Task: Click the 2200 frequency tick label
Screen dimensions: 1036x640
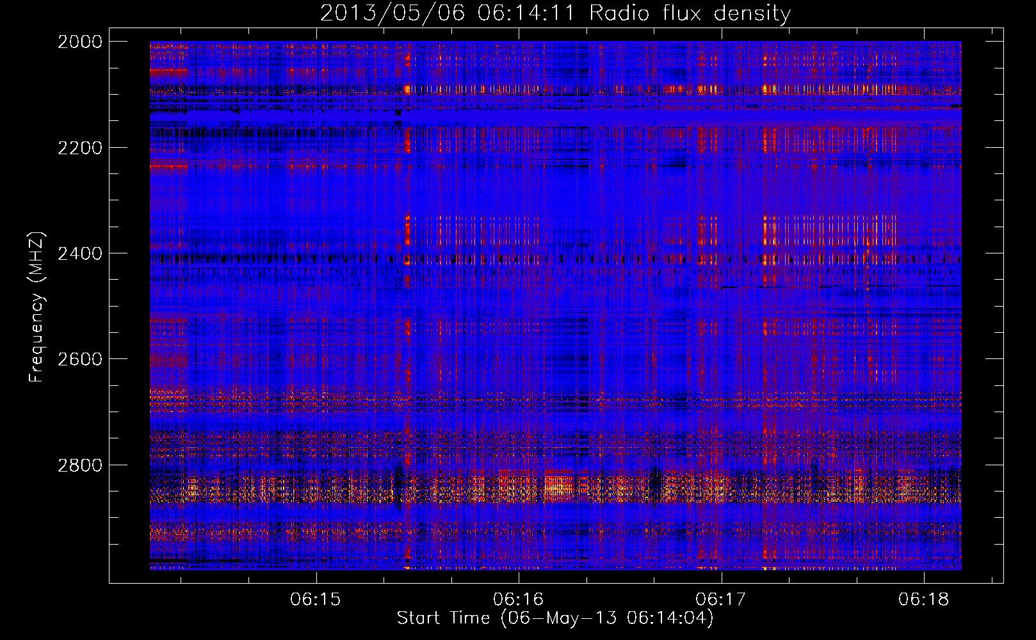Action: pos(80,148)
